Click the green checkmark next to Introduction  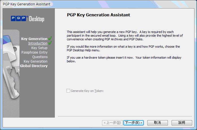(50, 43)
